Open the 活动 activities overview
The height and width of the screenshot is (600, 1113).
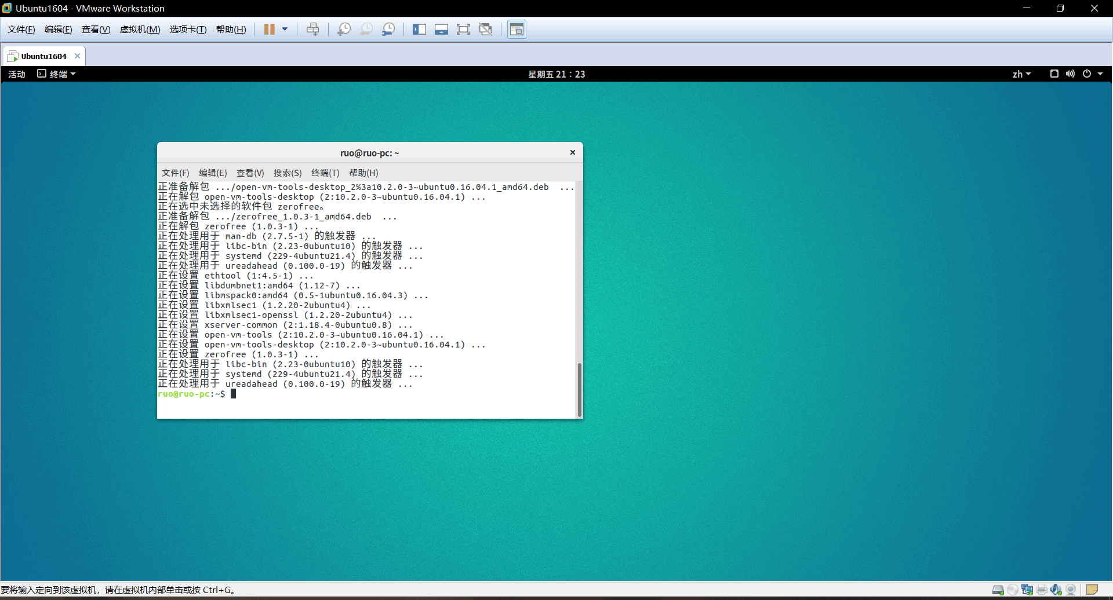17,74
